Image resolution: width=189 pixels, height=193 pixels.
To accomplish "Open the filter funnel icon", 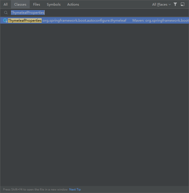I will click(175, 4).
